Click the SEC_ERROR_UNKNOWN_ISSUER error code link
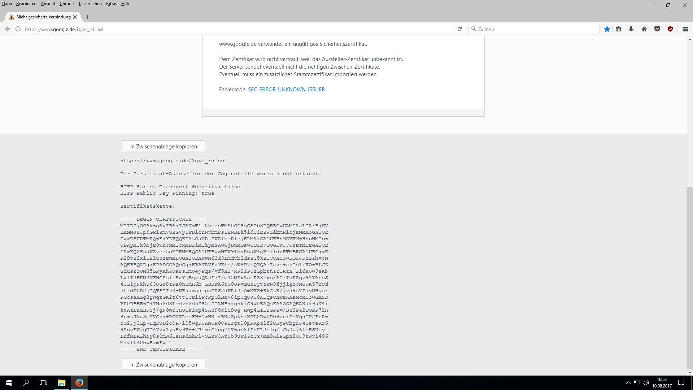Screen dimensions: 693x390 point(286,90)
